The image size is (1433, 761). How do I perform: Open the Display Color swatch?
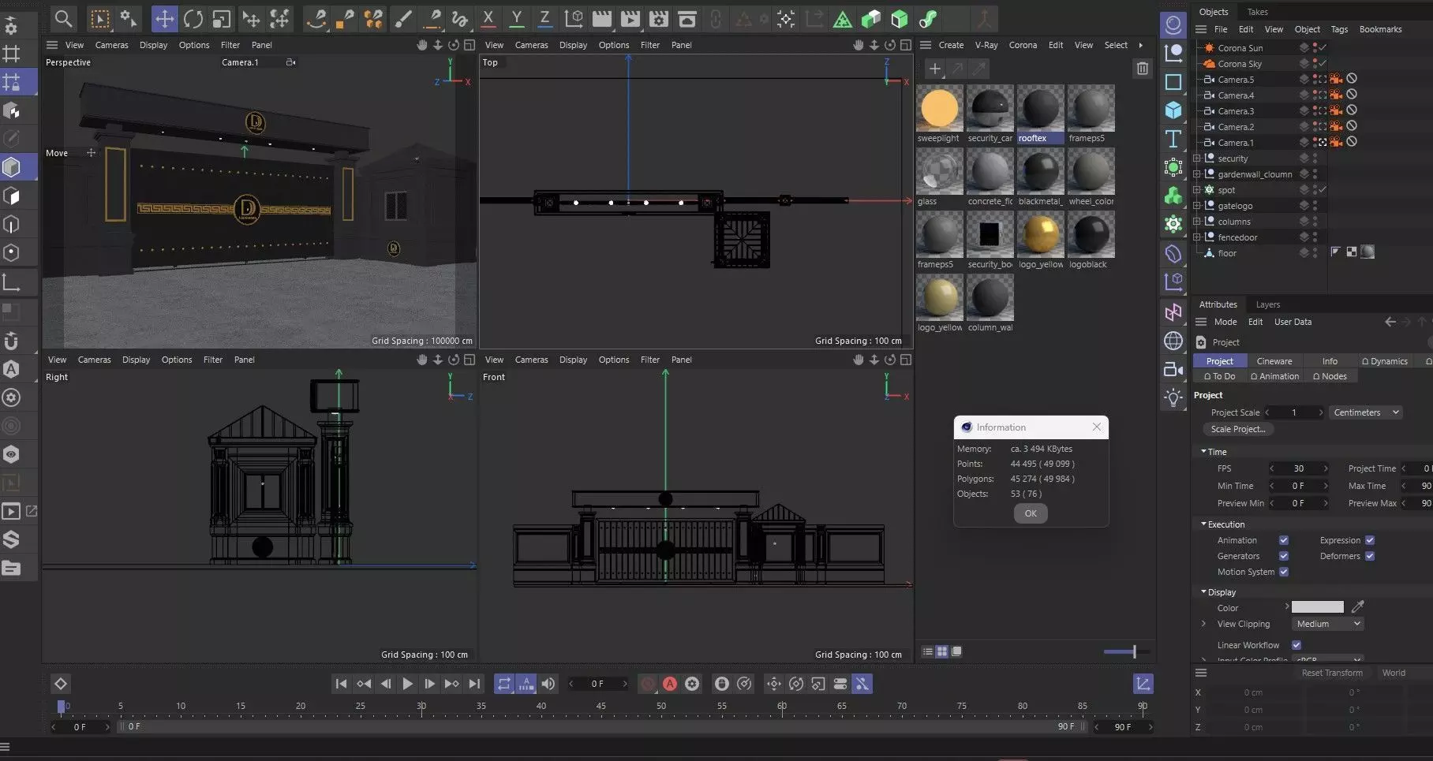point(1317,607)
